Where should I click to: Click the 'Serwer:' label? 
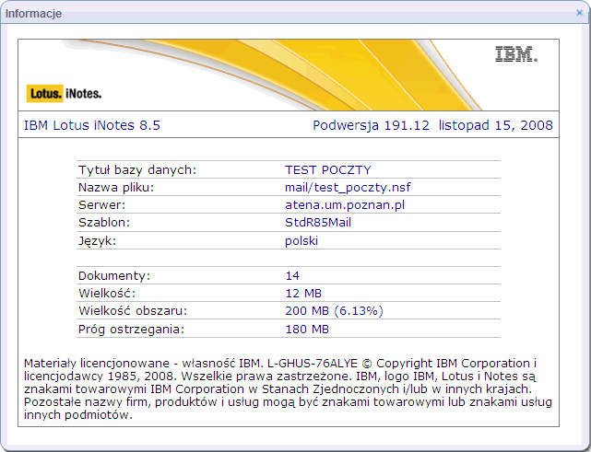(x=101, y=205)
